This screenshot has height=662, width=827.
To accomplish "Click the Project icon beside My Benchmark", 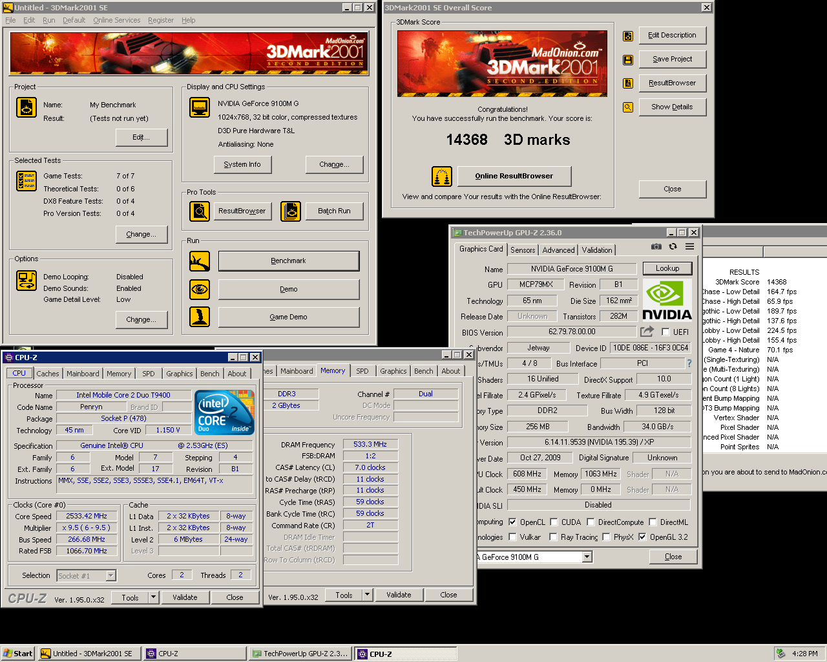I will [x=26, y=107].
